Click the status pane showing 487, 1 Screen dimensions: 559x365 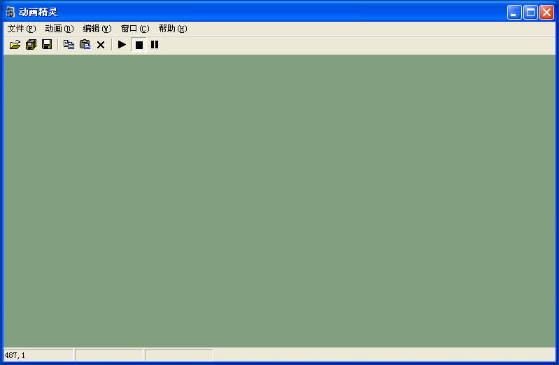click(x=38, y=355)
